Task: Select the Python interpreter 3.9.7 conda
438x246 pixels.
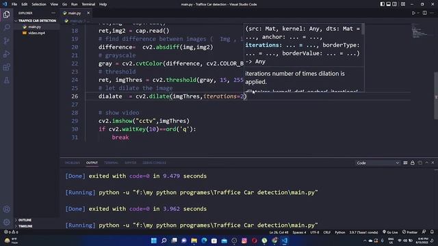Action: point(363,232)
